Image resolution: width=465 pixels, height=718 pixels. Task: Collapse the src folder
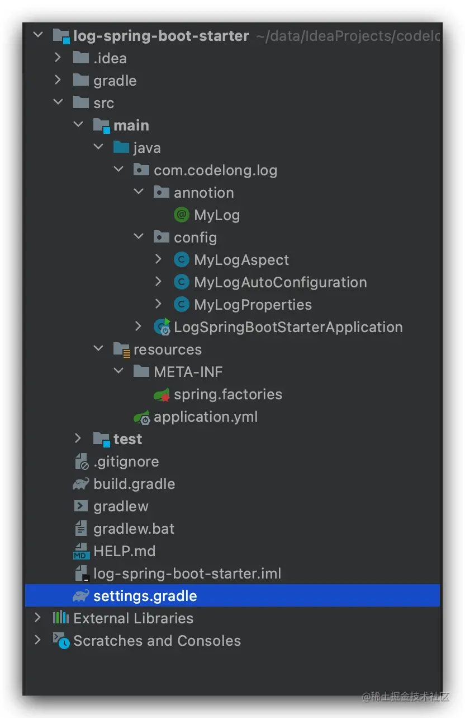(58, 102)
